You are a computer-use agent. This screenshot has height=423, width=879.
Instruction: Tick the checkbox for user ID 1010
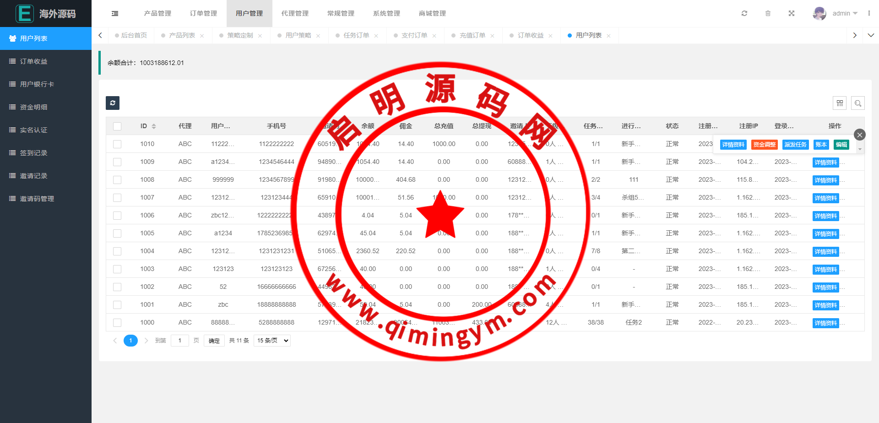117,144
